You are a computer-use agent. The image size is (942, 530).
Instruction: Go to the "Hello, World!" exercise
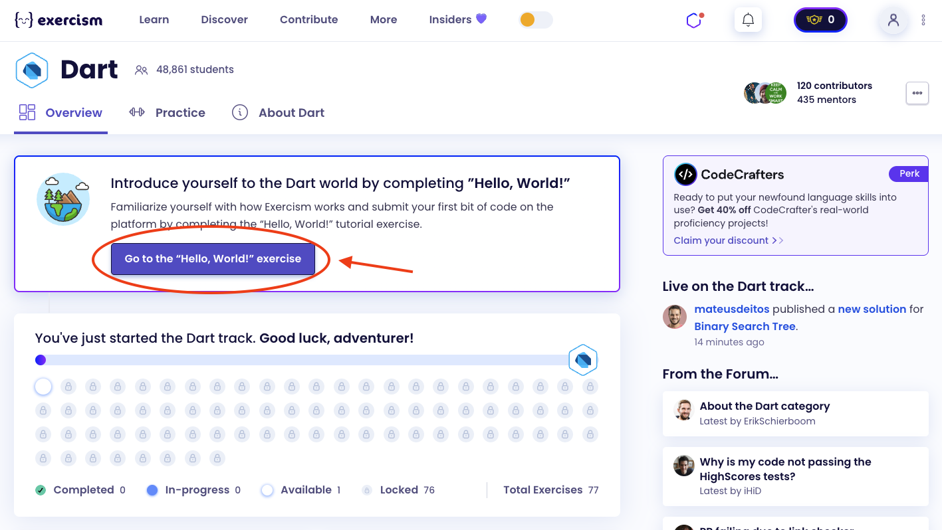click(213, 258)
